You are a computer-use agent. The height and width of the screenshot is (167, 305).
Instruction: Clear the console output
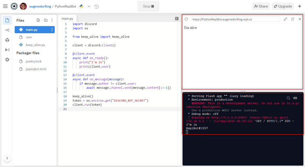[x=295, y=98]
